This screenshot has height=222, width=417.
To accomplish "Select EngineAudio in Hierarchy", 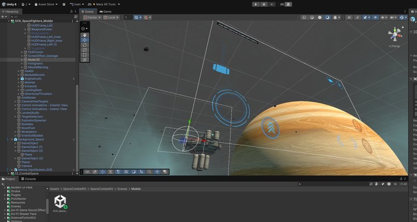I will point(33,79).
